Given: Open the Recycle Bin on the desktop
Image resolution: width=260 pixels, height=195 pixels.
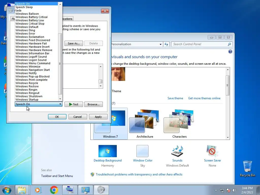Looking at the screenshot, I should [x=247, y=169].
